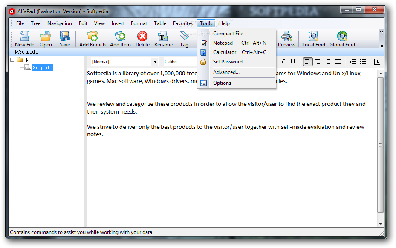Screen dimensions: 396x248
Task: Open print Preview from the toolbar
Action: 286,39
